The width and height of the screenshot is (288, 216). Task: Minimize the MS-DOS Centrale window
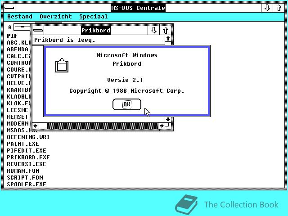(267, 8)
